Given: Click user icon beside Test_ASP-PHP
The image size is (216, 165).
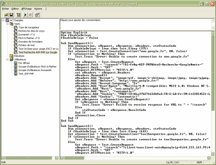Looking at the screenshot, I should [x=16, y=74].
